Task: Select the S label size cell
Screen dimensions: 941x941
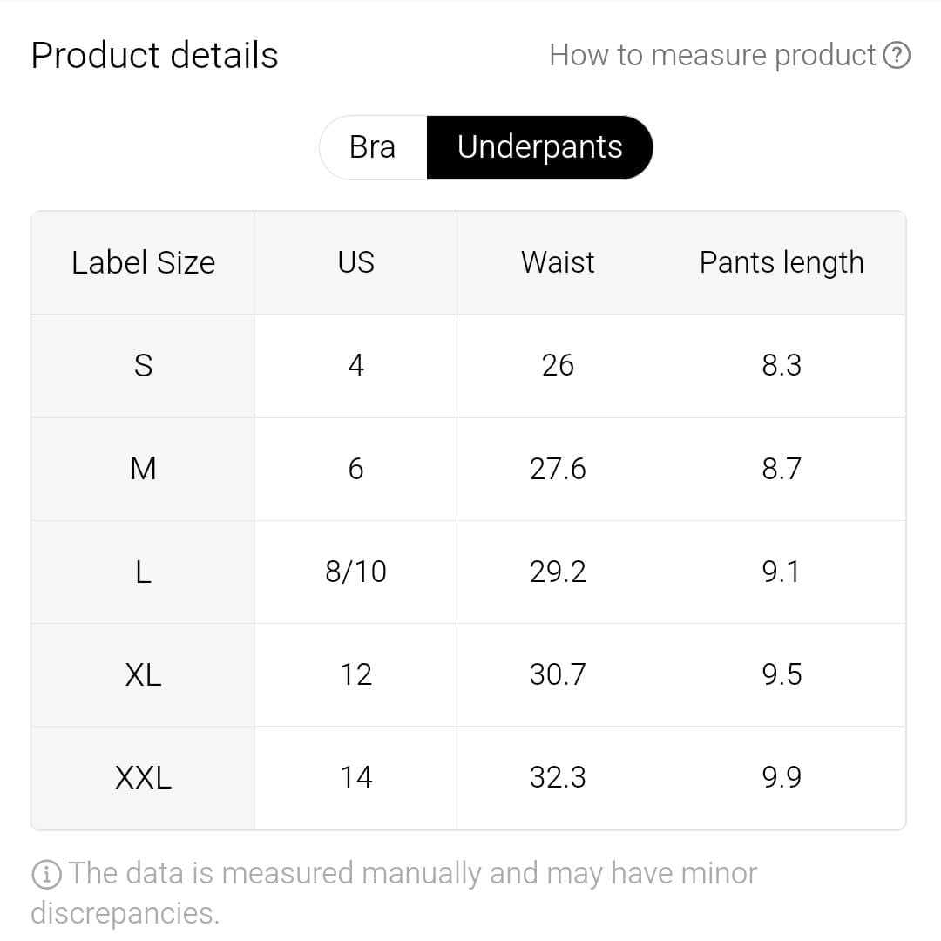Action: [143, 365]
